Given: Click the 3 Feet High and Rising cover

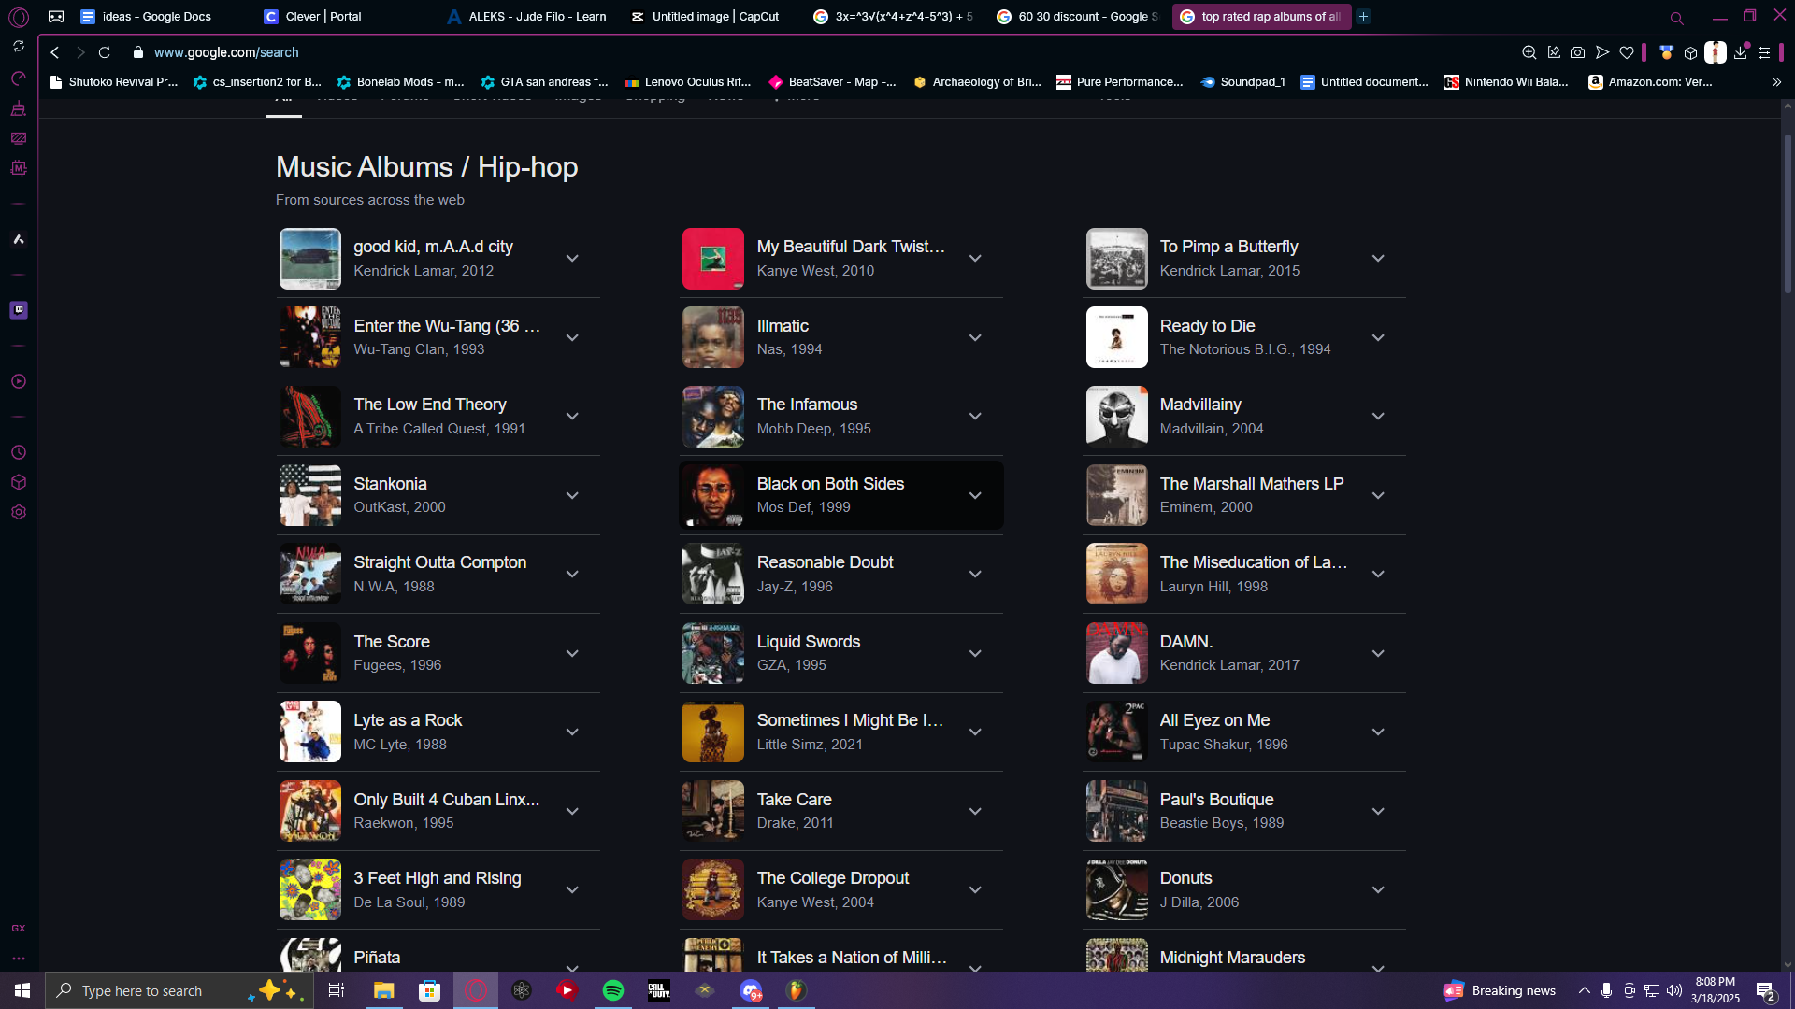Looking at the screenshot, I should coord(310,890).
